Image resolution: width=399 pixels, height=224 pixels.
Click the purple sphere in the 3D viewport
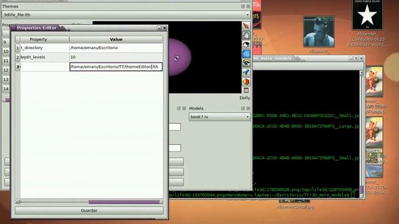pos(180,57)
